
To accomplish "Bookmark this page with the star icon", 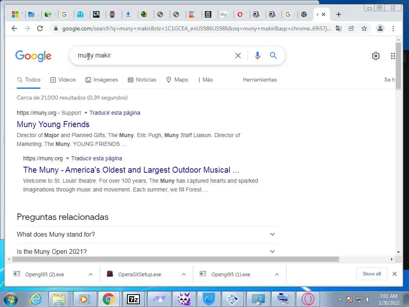I will click(x=364, y=28).
